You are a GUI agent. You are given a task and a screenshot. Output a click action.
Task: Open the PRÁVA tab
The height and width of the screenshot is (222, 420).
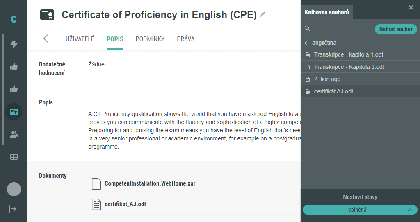(186, 39)
